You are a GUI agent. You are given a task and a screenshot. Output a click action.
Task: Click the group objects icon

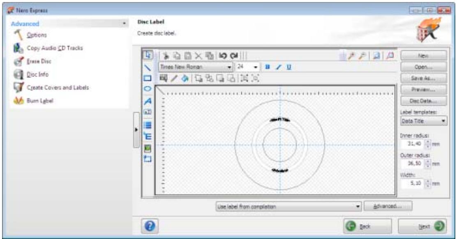pyautogui.click(x=244, y=78)
